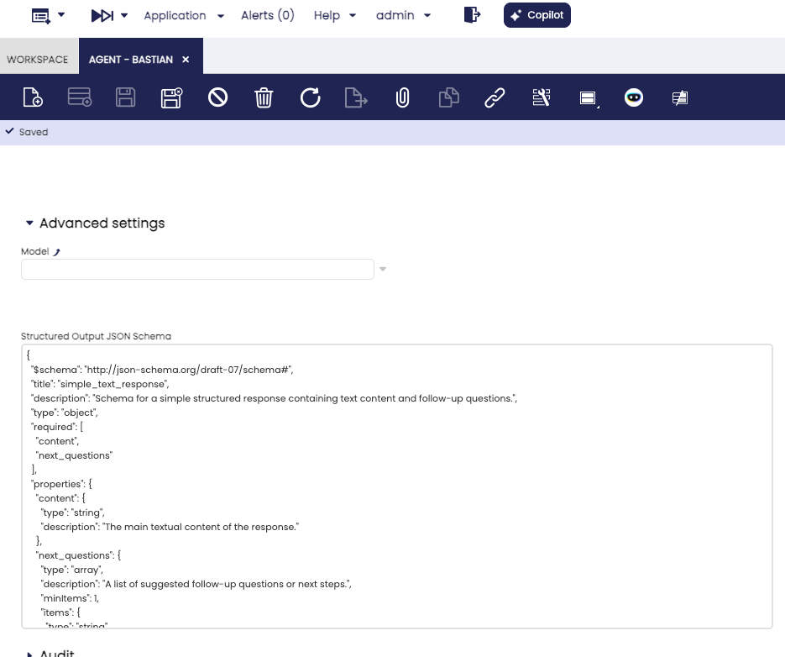The width and height of the screenshot is (785, 657).
Task: Expand the Audit section
Action: click(x=30, y=654)
